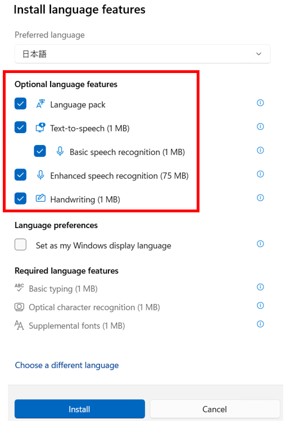Open info icon for Basic speech recognition
Viewport: 286px width, 423px height.
coord(260,150)
